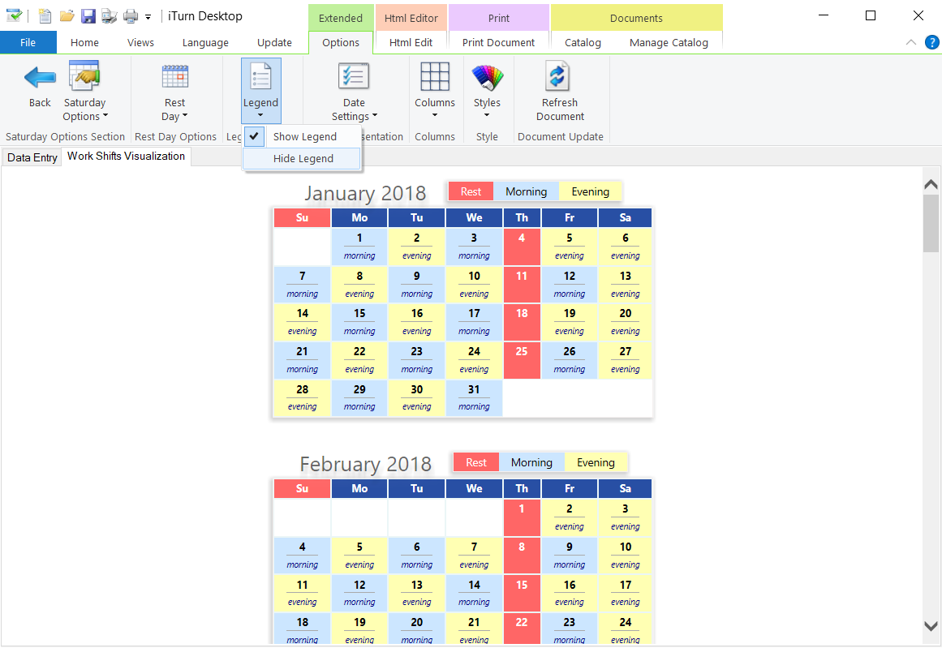The height and width of the screenshot is (648, 942).
Task: Click the Back arrow icon
Action: tap(40, 78)
